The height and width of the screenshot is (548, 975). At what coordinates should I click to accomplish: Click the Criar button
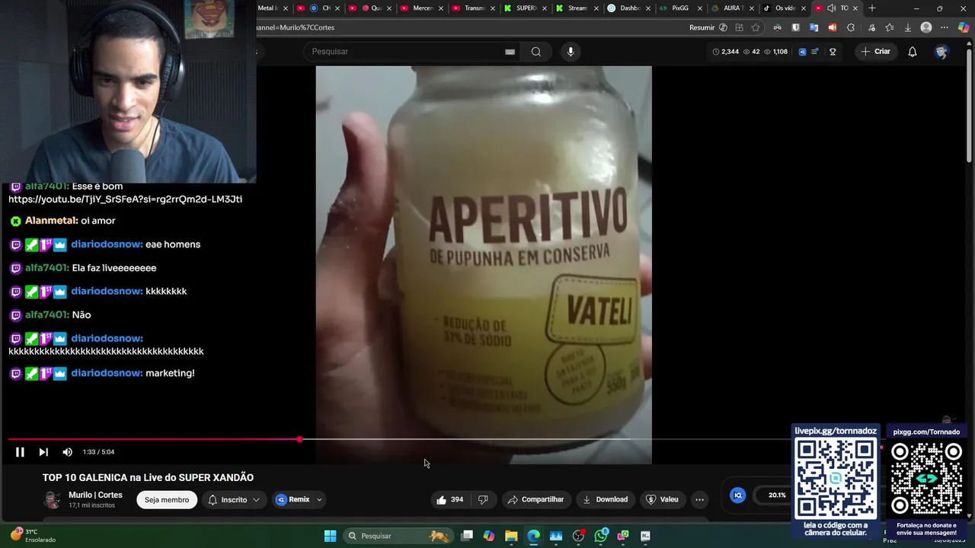click(x=875, y=52)
